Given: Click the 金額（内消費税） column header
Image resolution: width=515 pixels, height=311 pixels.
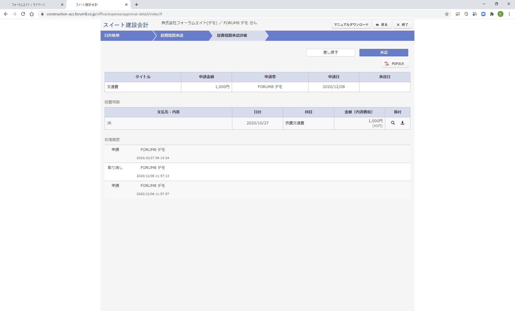Looking at the screenshot, I should [359, 112].
